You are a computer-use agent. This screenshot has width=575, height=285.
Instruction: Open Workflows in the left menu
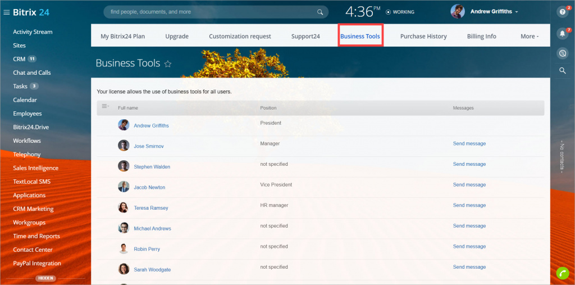tap(27, 141)
